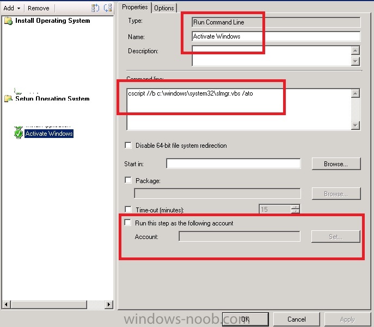Click task tree horizontal scrollbar left arrow
This screenshot has height=327, width=374.
coord(6,304)
